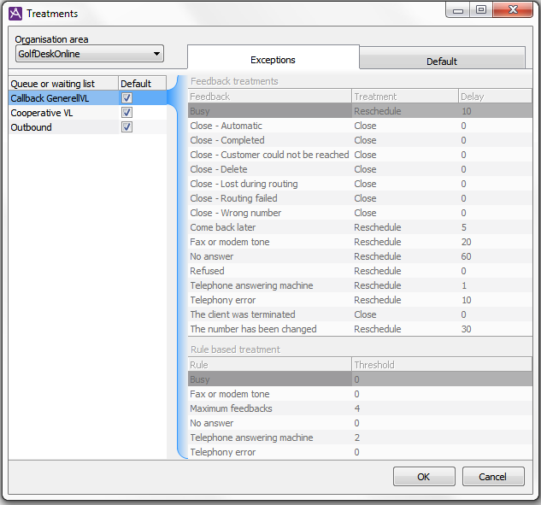
Task: Sort by the Feedback column header
Action: pyautogui.click(x=268, y=97)
